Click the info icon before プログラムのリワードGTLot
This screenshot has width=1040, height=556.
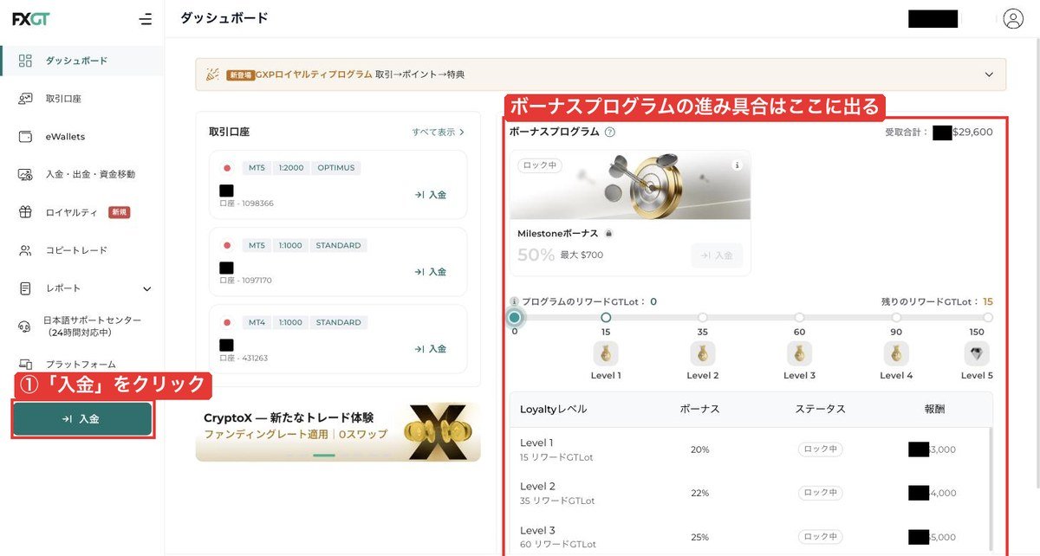(514, 302)
